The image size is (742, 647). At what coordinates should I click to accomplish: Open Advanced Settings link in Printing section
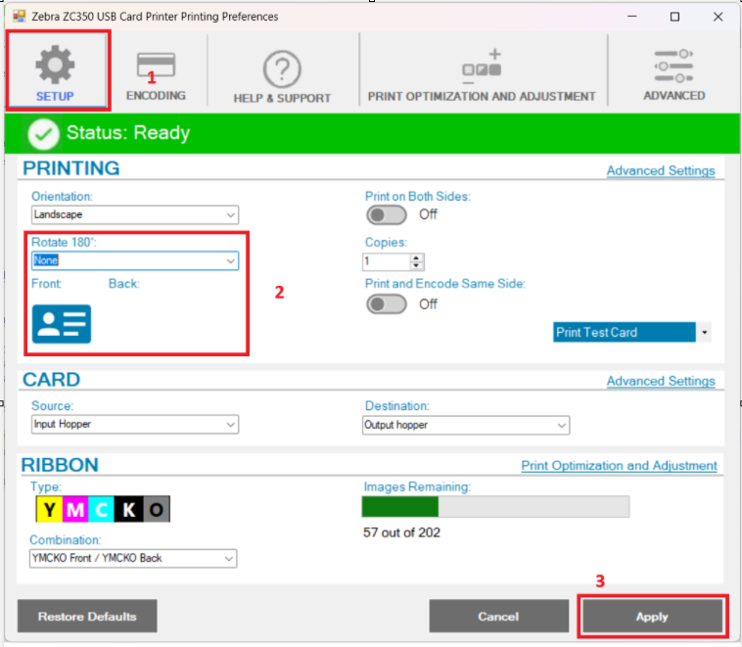pyautogui.click(x=661, y=171)
